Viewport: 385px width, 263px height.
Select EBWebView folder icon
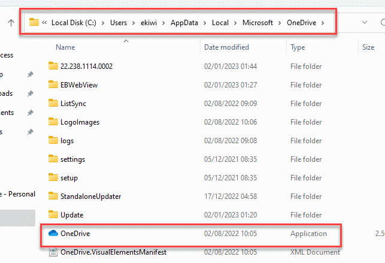click(x=53, y=84)
